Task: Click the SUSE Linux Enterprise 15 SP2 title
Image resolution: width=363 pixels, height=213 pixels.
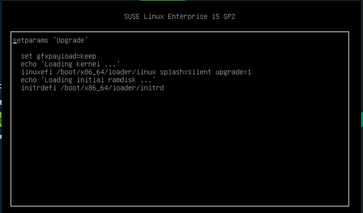Action: [x=180, y=17]
